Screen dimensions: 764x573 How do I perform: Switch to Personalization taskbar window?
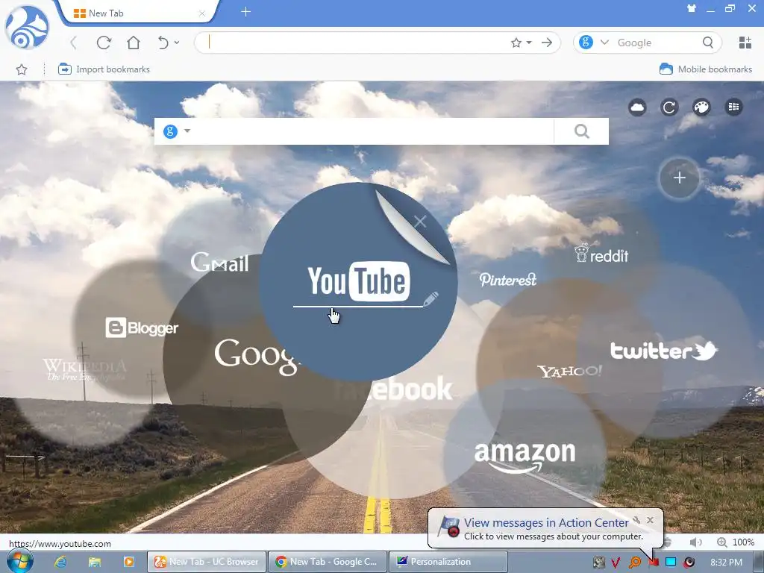pyautogui.click(x=448, y=562)
